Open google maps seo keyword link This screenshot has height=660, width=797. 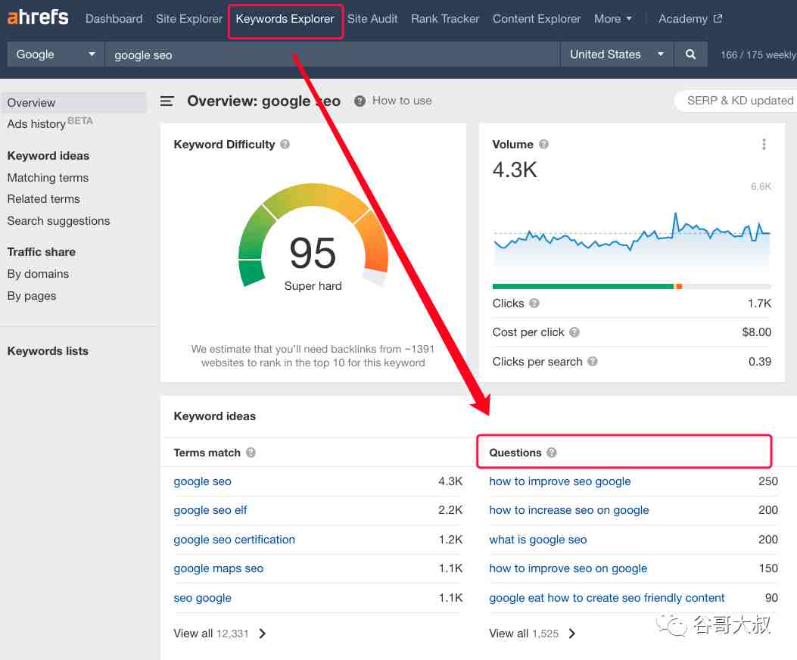(219, 568)
